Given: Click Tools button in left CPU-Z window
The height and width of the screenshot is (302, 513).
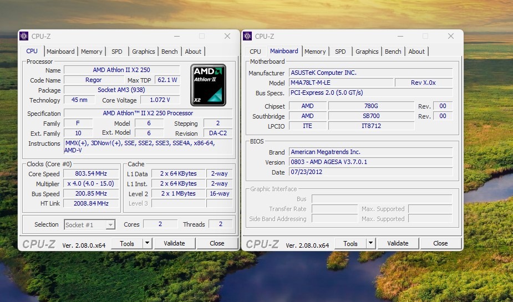Looking at the screenshot, I should (127, 243).
